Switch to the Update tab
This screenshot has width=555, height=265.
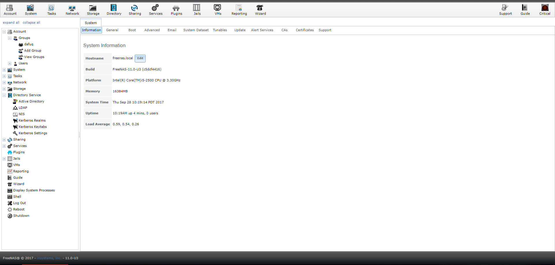[240, 30]
